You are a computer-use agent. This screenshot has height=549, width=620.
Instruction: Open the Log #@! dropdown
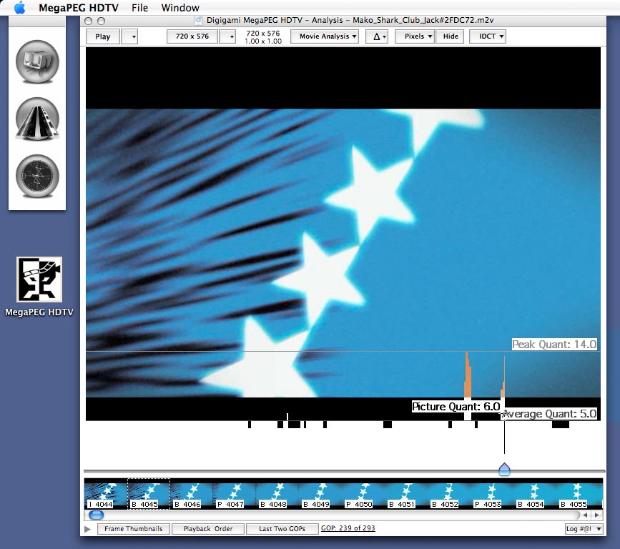[584, 529]
